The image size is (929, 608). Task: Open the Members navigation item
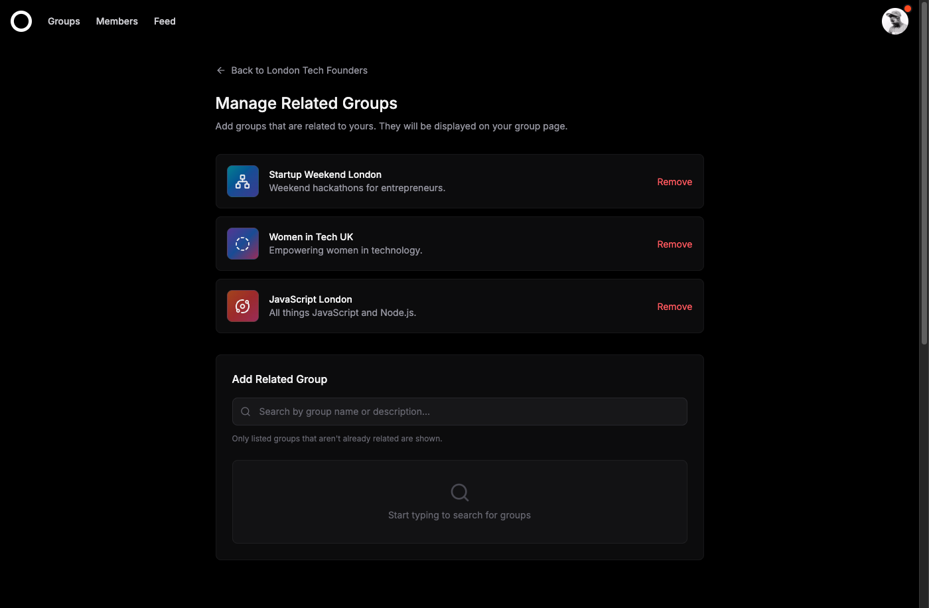coord(117,21)
